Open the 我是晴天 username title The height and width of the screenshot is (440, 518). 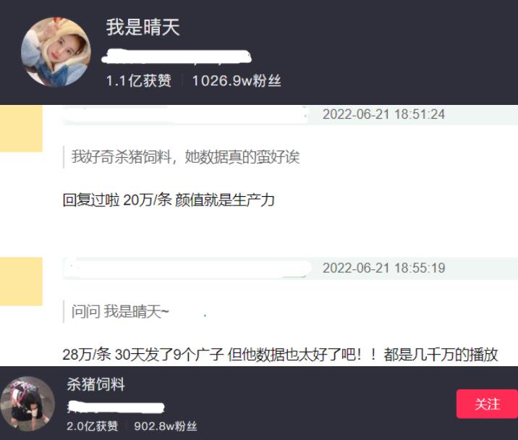(143, 27)
